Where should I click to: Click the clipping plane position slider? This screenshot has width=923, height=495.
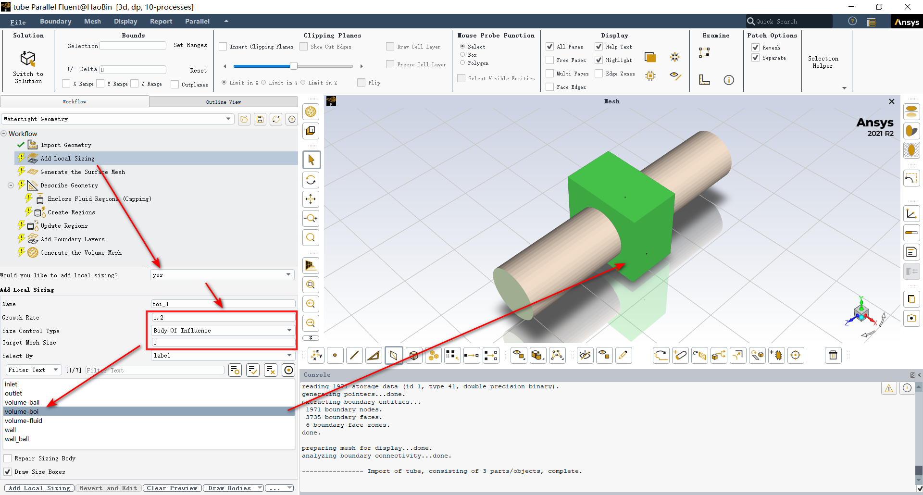[293, 66]
